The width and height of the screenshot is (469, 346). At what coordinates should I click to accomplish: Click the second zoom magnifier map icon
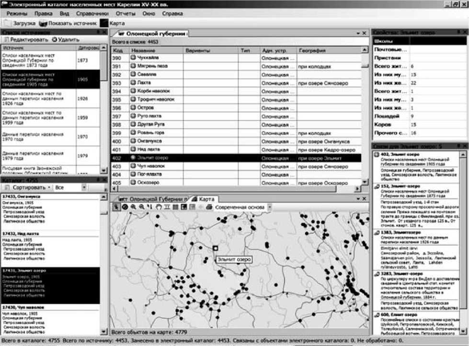[x=142, y=207]
